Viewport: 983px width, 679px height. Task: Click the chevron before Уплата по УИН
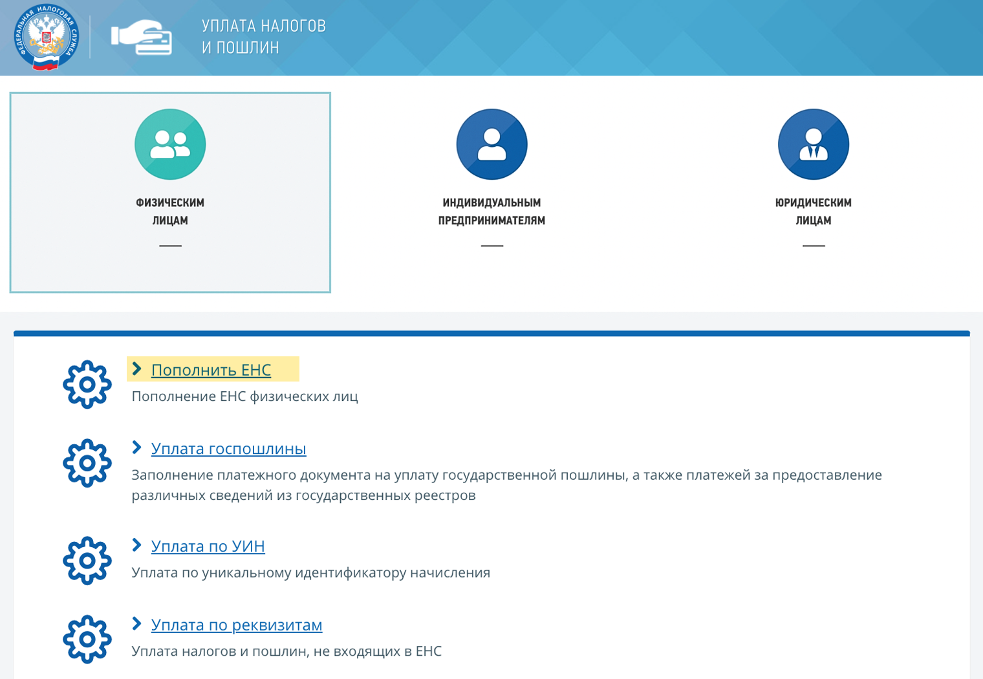[x=136, y=545]
